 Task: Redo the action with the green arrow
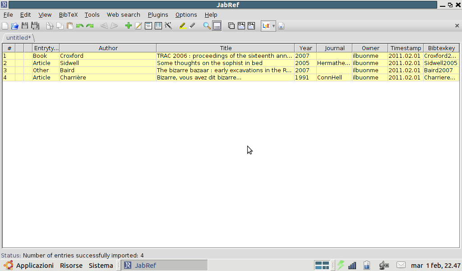90,26
